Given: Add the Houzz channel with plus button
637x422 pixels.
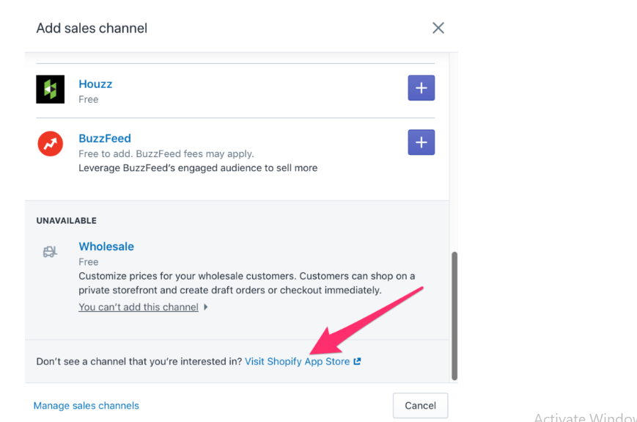Looking at the screenshot, I should tap(421, 88).
